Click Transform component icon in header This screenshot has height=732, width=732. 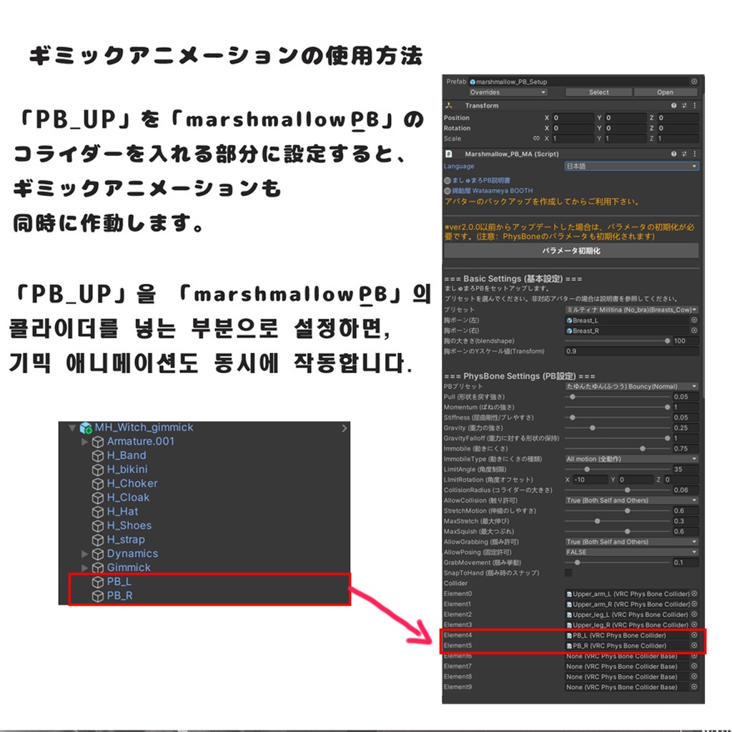449,106
